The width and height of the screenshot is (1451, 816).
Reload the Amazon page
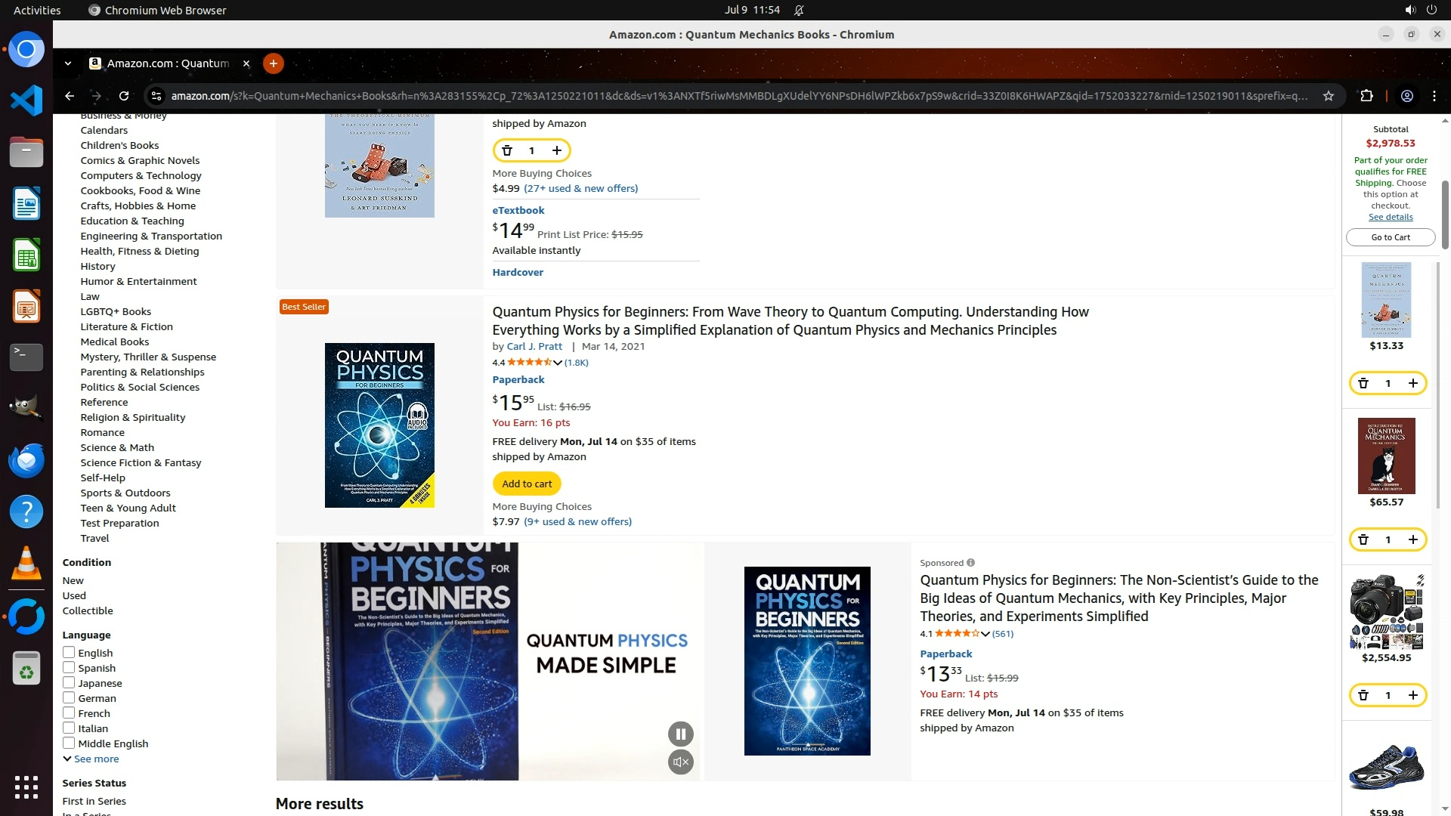124,96
